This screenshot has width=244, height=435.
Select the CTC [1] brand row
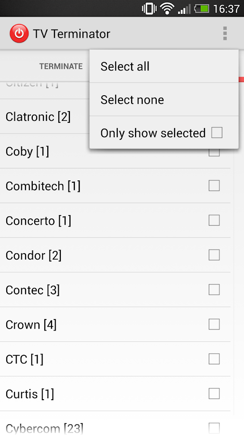point(115,359)
